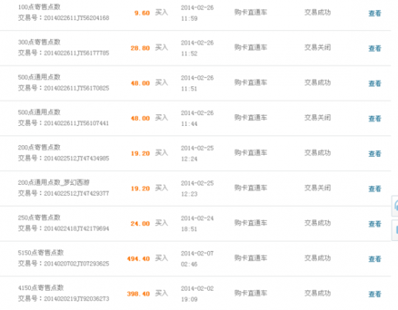398x310 pixels.
Task: Click 查看 for the 19.20 order at 12:23
Action: click(x=374, y=189)
